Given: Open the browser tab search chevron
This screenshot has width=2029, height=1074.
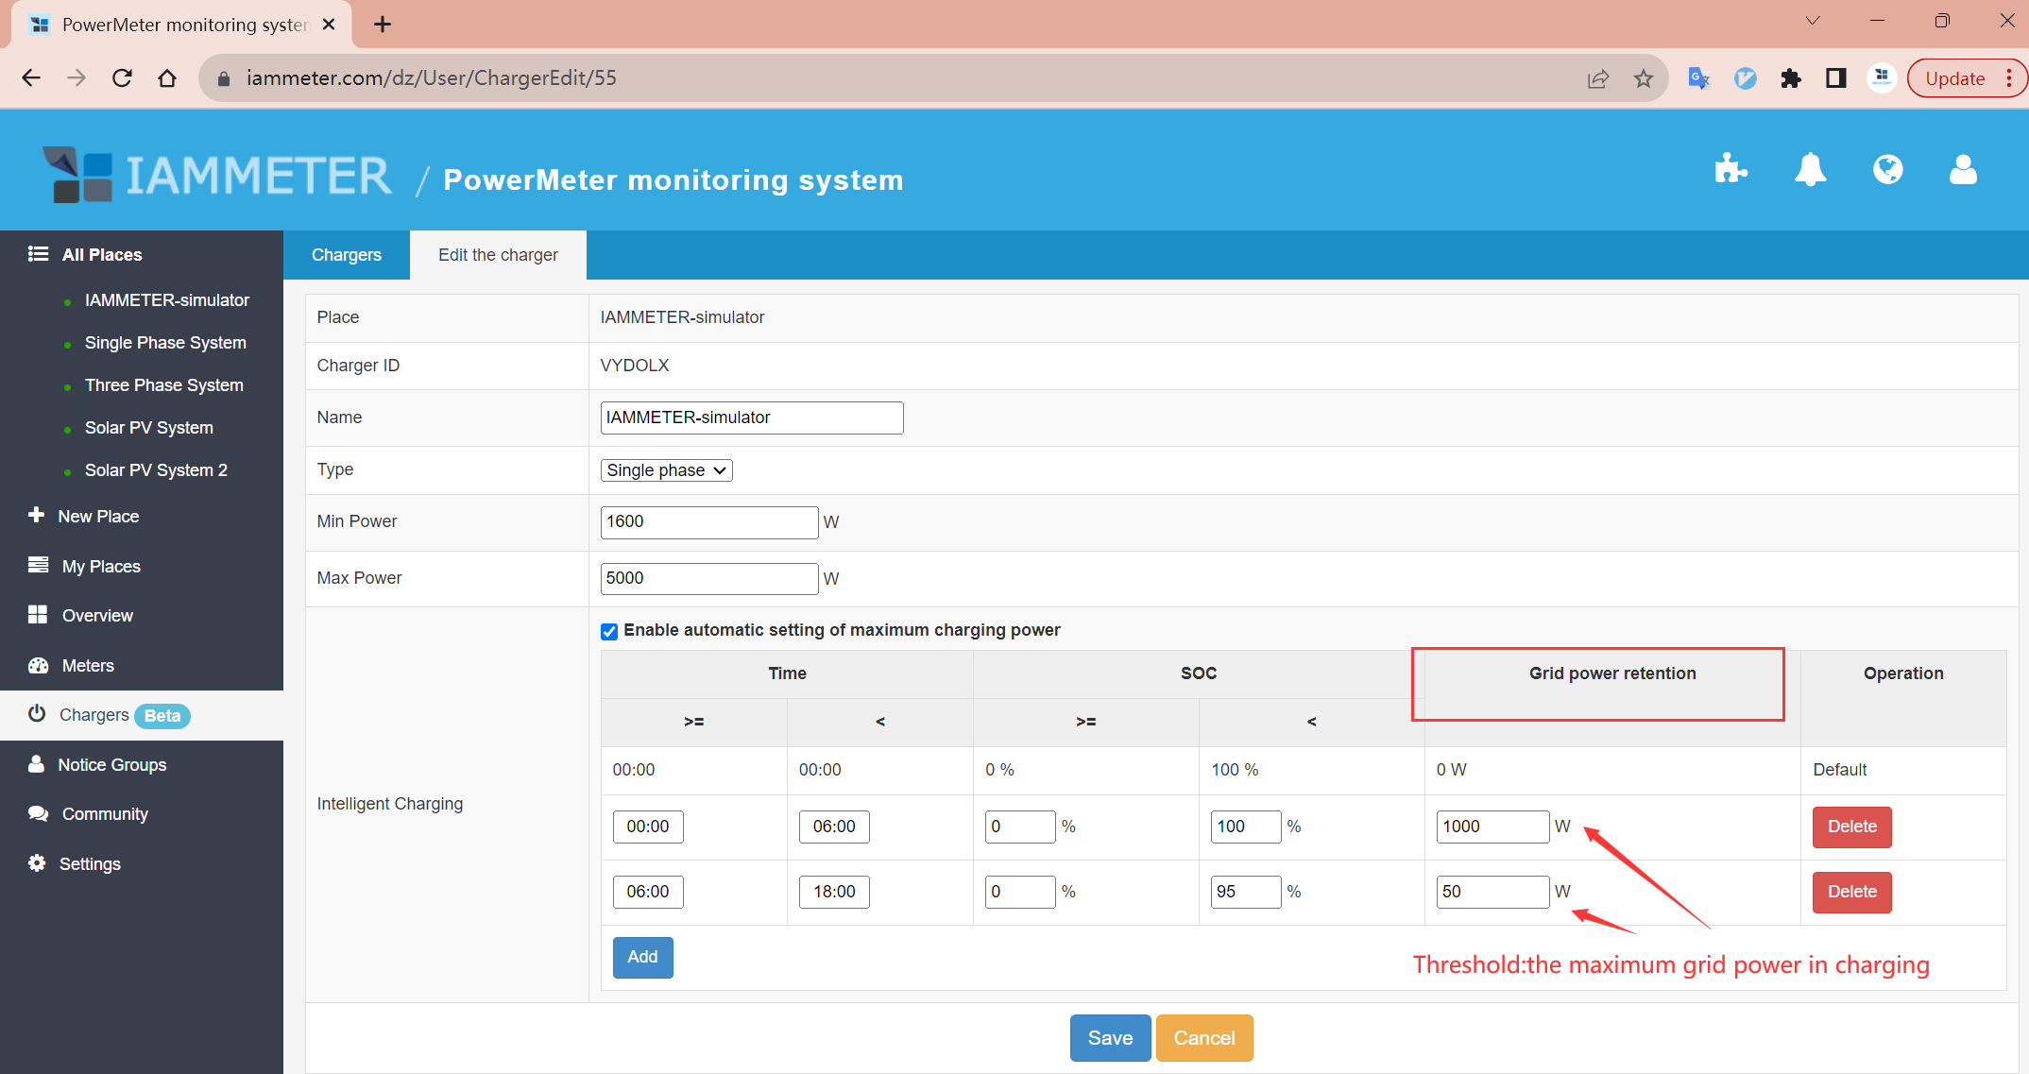Looking at the screenshot, I should [1812, 21].
